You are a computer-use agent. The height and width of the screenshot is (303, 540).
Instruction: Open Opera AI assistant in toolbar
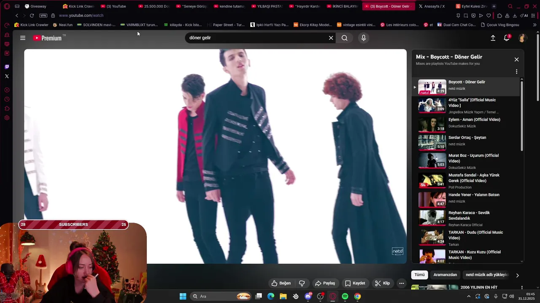click(x=525, y=16)
